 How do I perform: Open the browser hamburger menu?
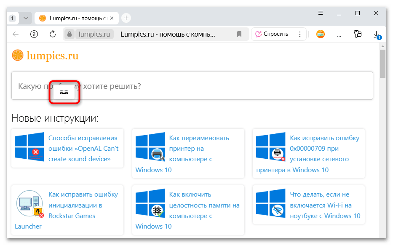[320, 13]
